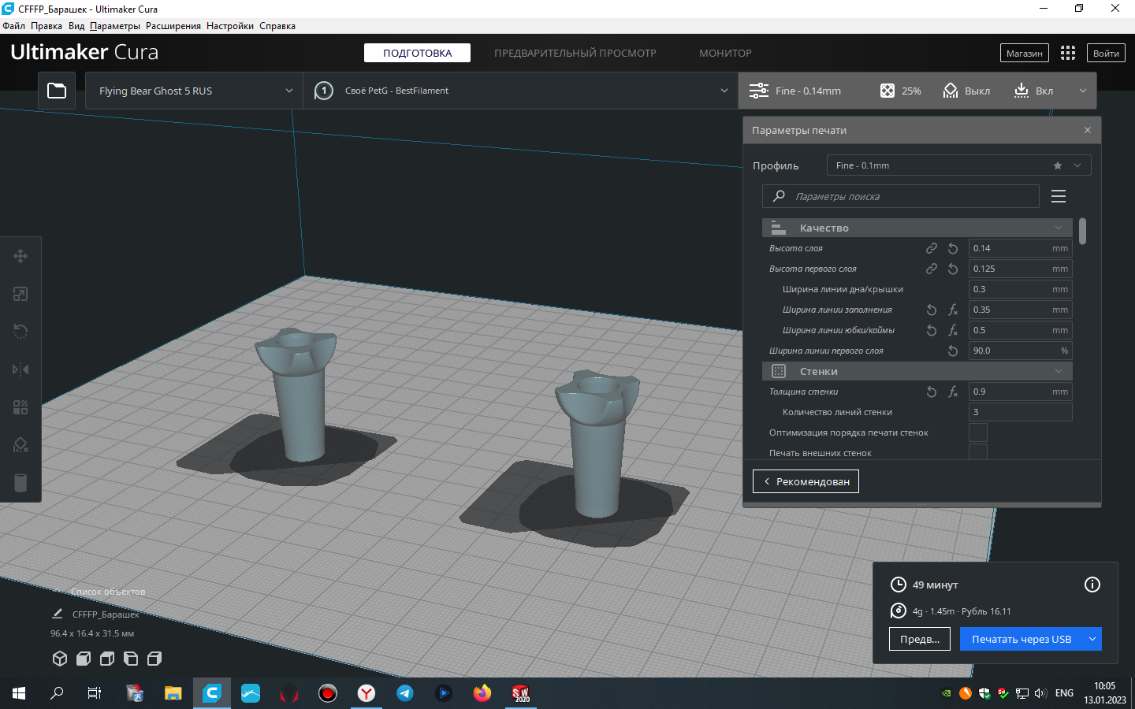Expand the Печатать через USB options arrow
The width and height of the screenshot is (1135, 709).
click(1092, 639)
